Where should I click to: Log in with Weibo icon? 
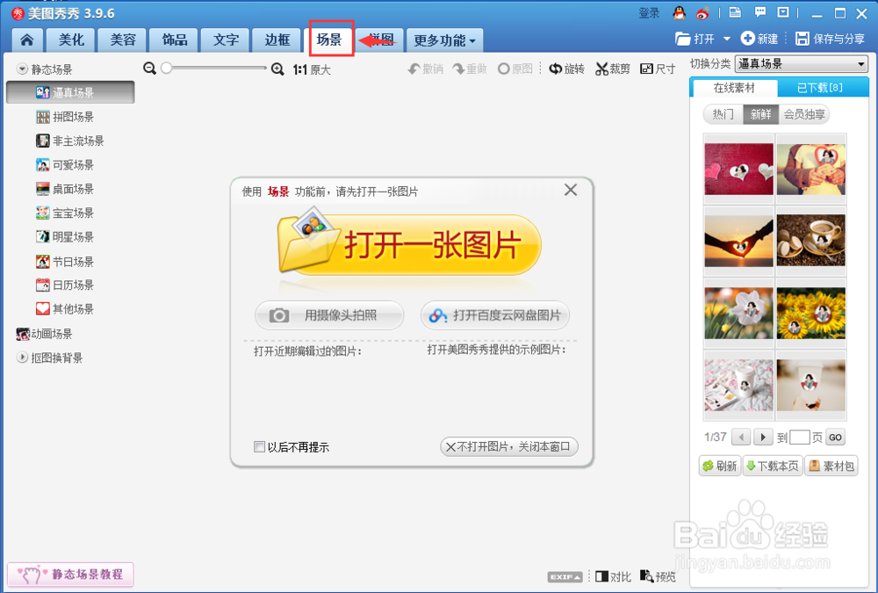(x=702, y=13)
